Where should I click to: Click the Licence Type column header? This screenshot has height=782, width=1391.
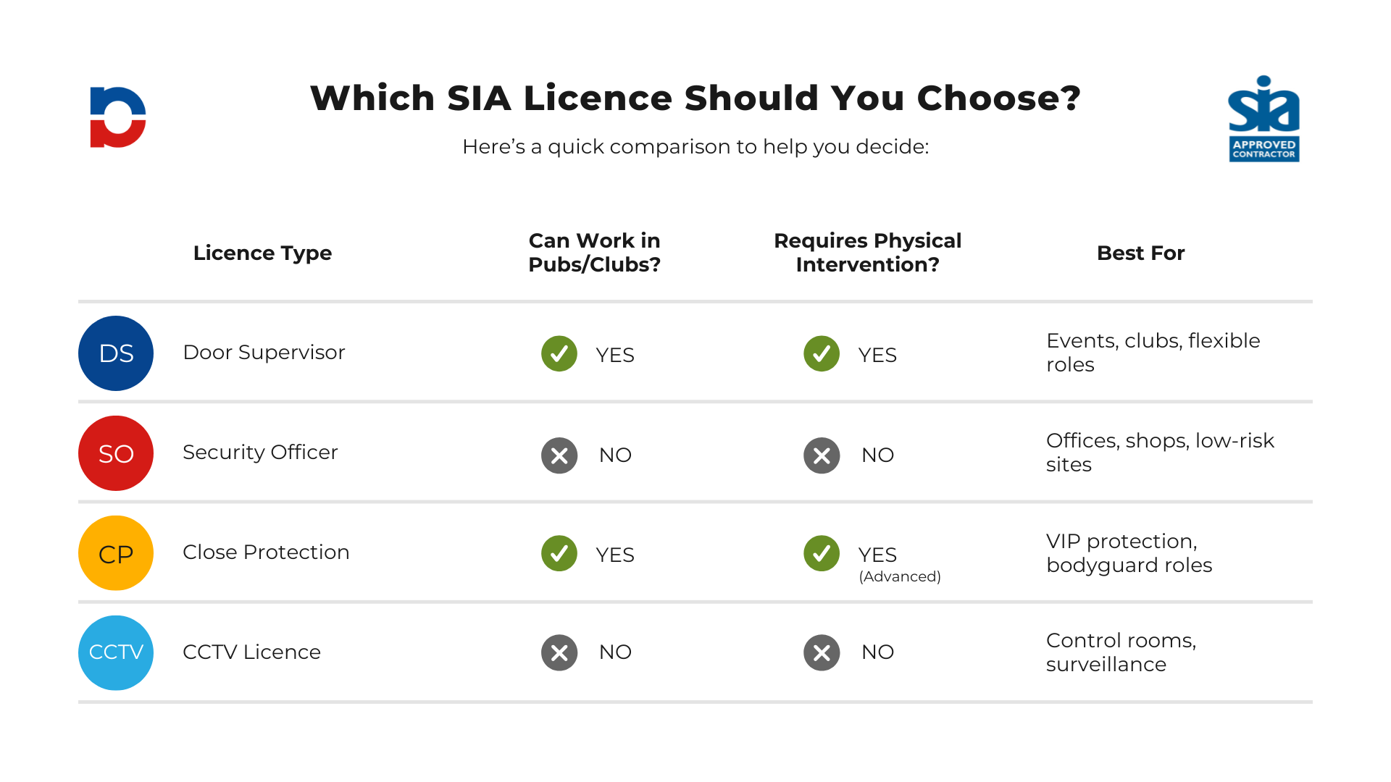262,253
